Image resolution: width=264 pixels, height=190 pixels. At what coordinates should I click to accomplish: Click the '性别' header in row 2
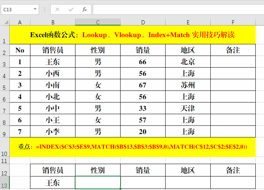click(x=98, y=50)
